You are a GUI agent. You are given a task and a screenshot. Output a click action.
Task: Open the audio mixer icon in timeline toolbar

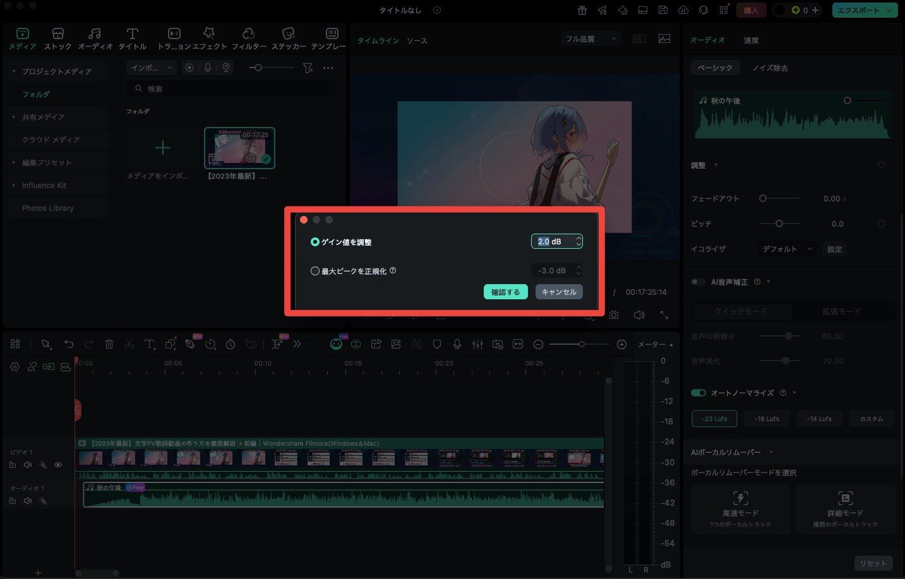(477, 344)
